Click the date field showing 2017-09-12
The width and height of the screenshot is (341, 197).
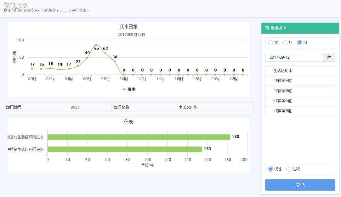click(294, 57)
